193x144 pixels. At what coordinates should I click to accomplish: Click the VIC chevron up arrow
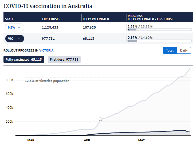pos(19,39)
